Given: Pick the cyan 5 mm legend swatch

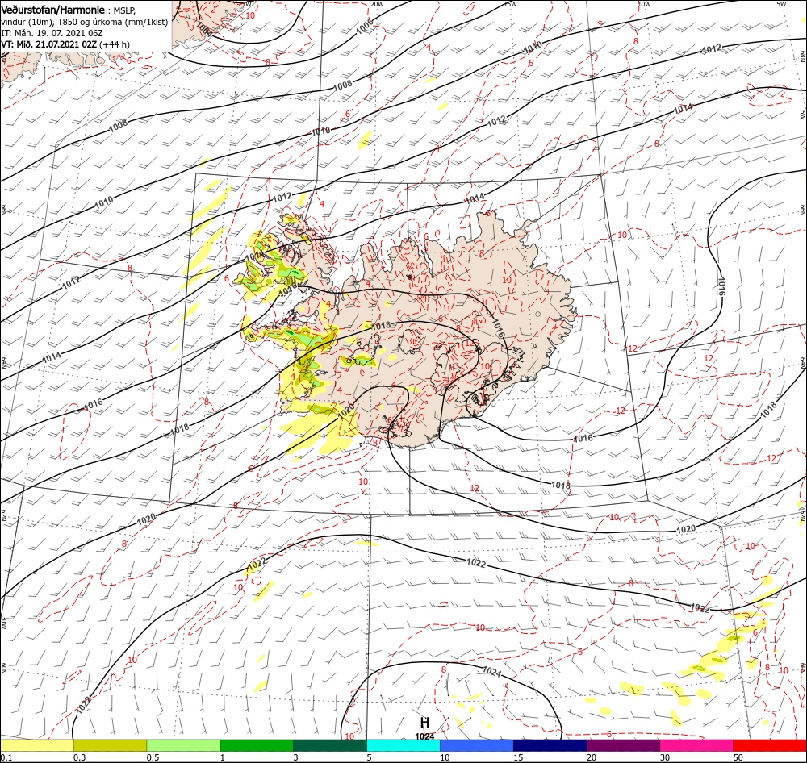Looking at the screenshot, I should click(403, 745).
